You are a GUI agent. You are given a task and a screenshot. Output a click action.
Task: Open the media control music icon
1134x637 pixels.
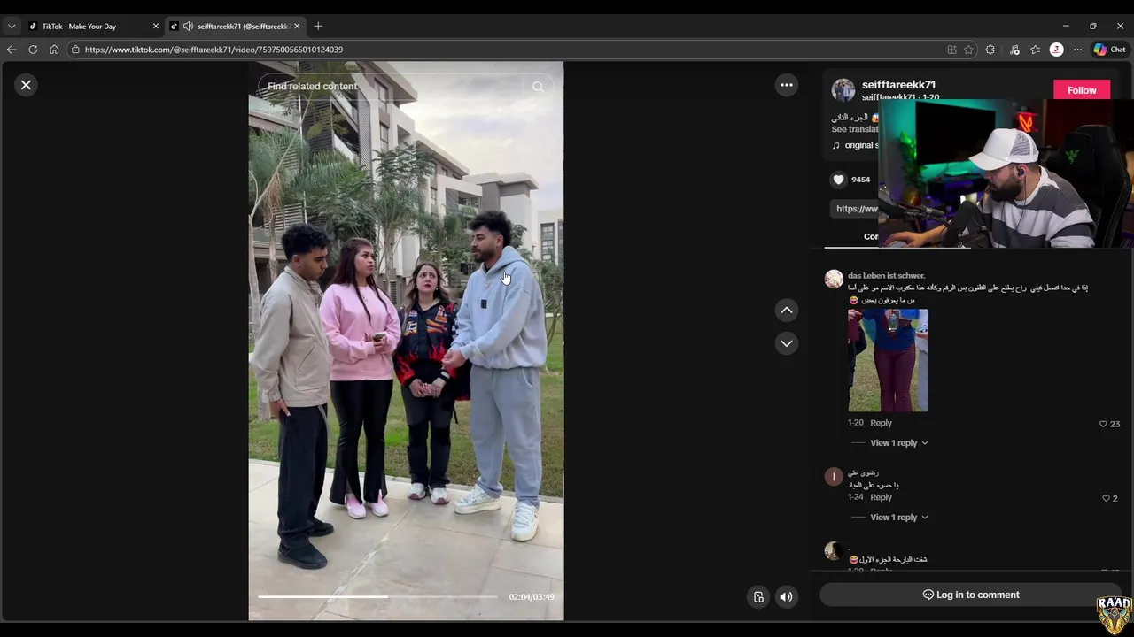pyautogui.click(x=1014, y=50)
